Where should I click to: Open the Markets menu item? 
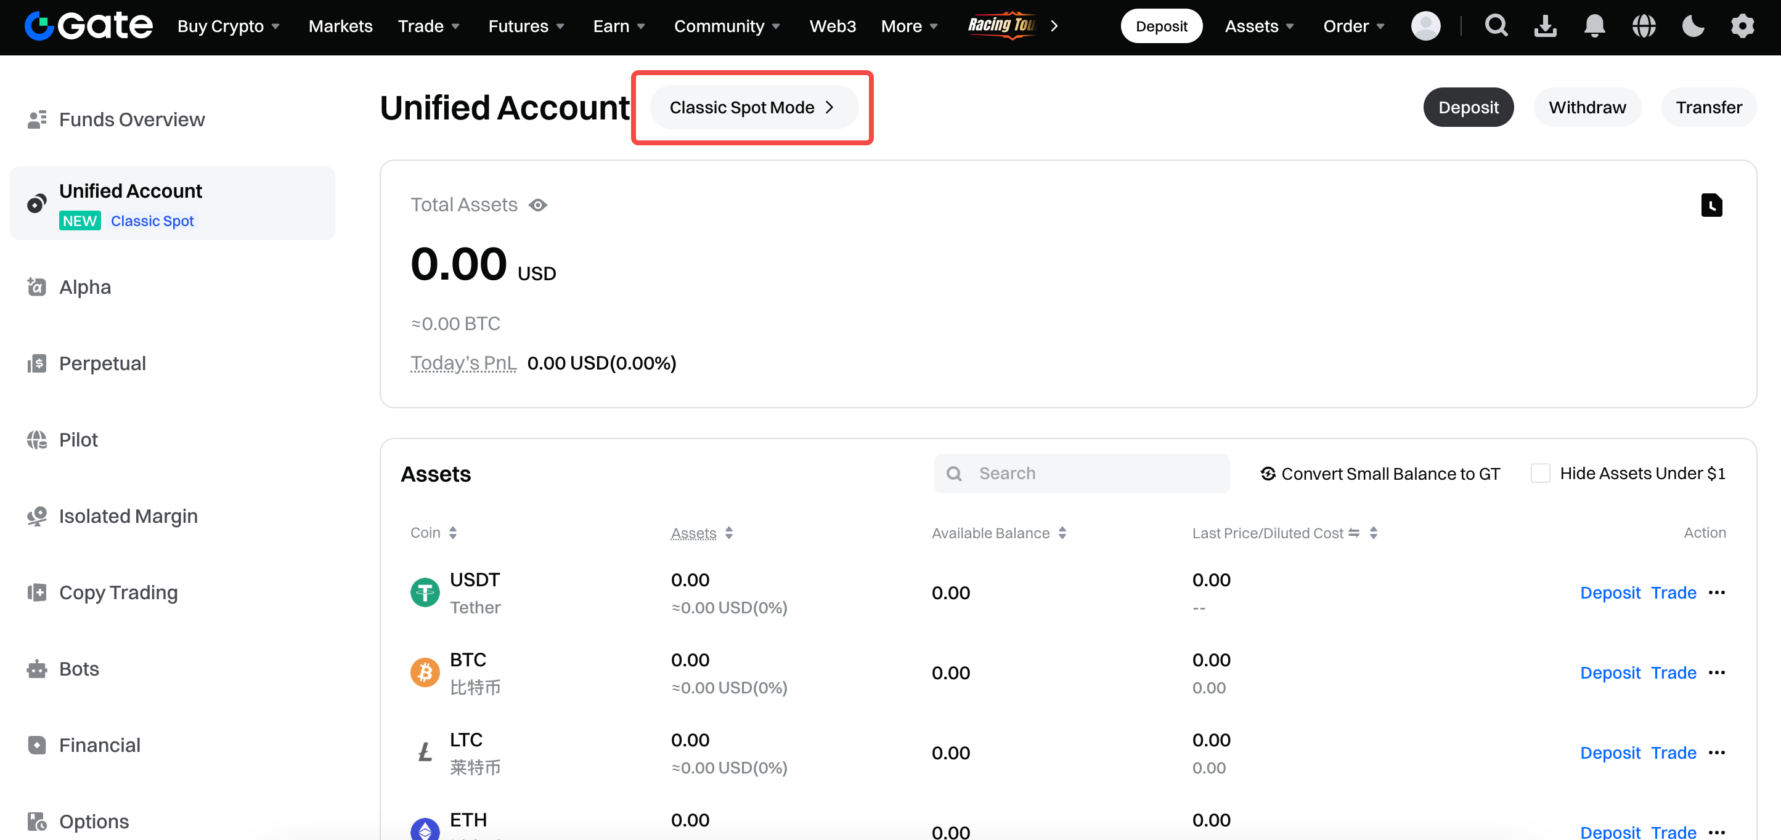click(340, 26)
